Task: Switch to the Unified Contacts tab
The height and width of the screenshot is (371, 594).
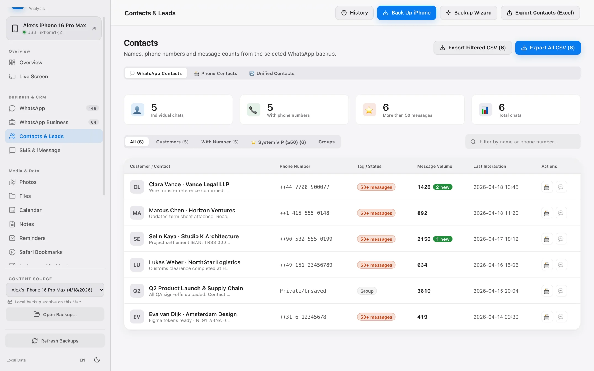Action: (272, 73)
